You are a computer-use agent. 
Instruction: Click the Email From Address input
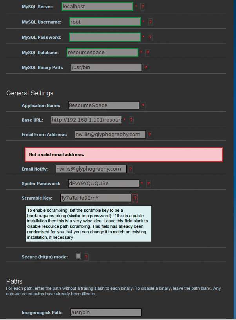pyautogui.click(x=110, y=134)
